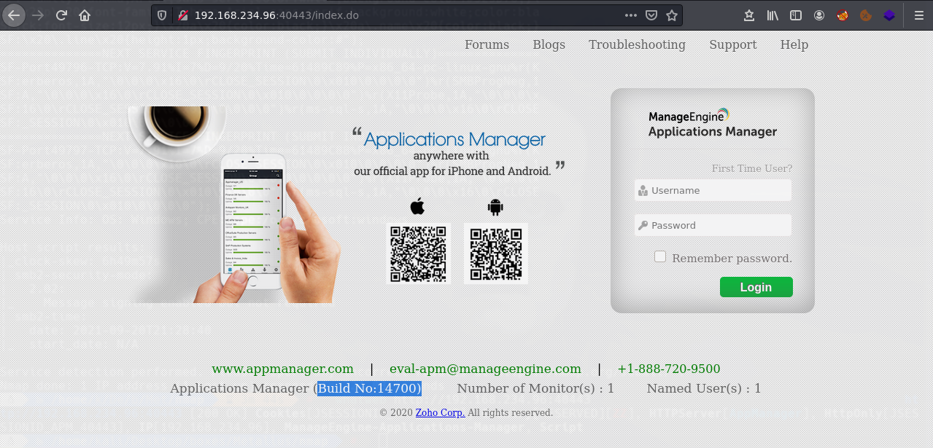933x448 pixels.
Task: Go to the browser home page
Action: [85, 15]
